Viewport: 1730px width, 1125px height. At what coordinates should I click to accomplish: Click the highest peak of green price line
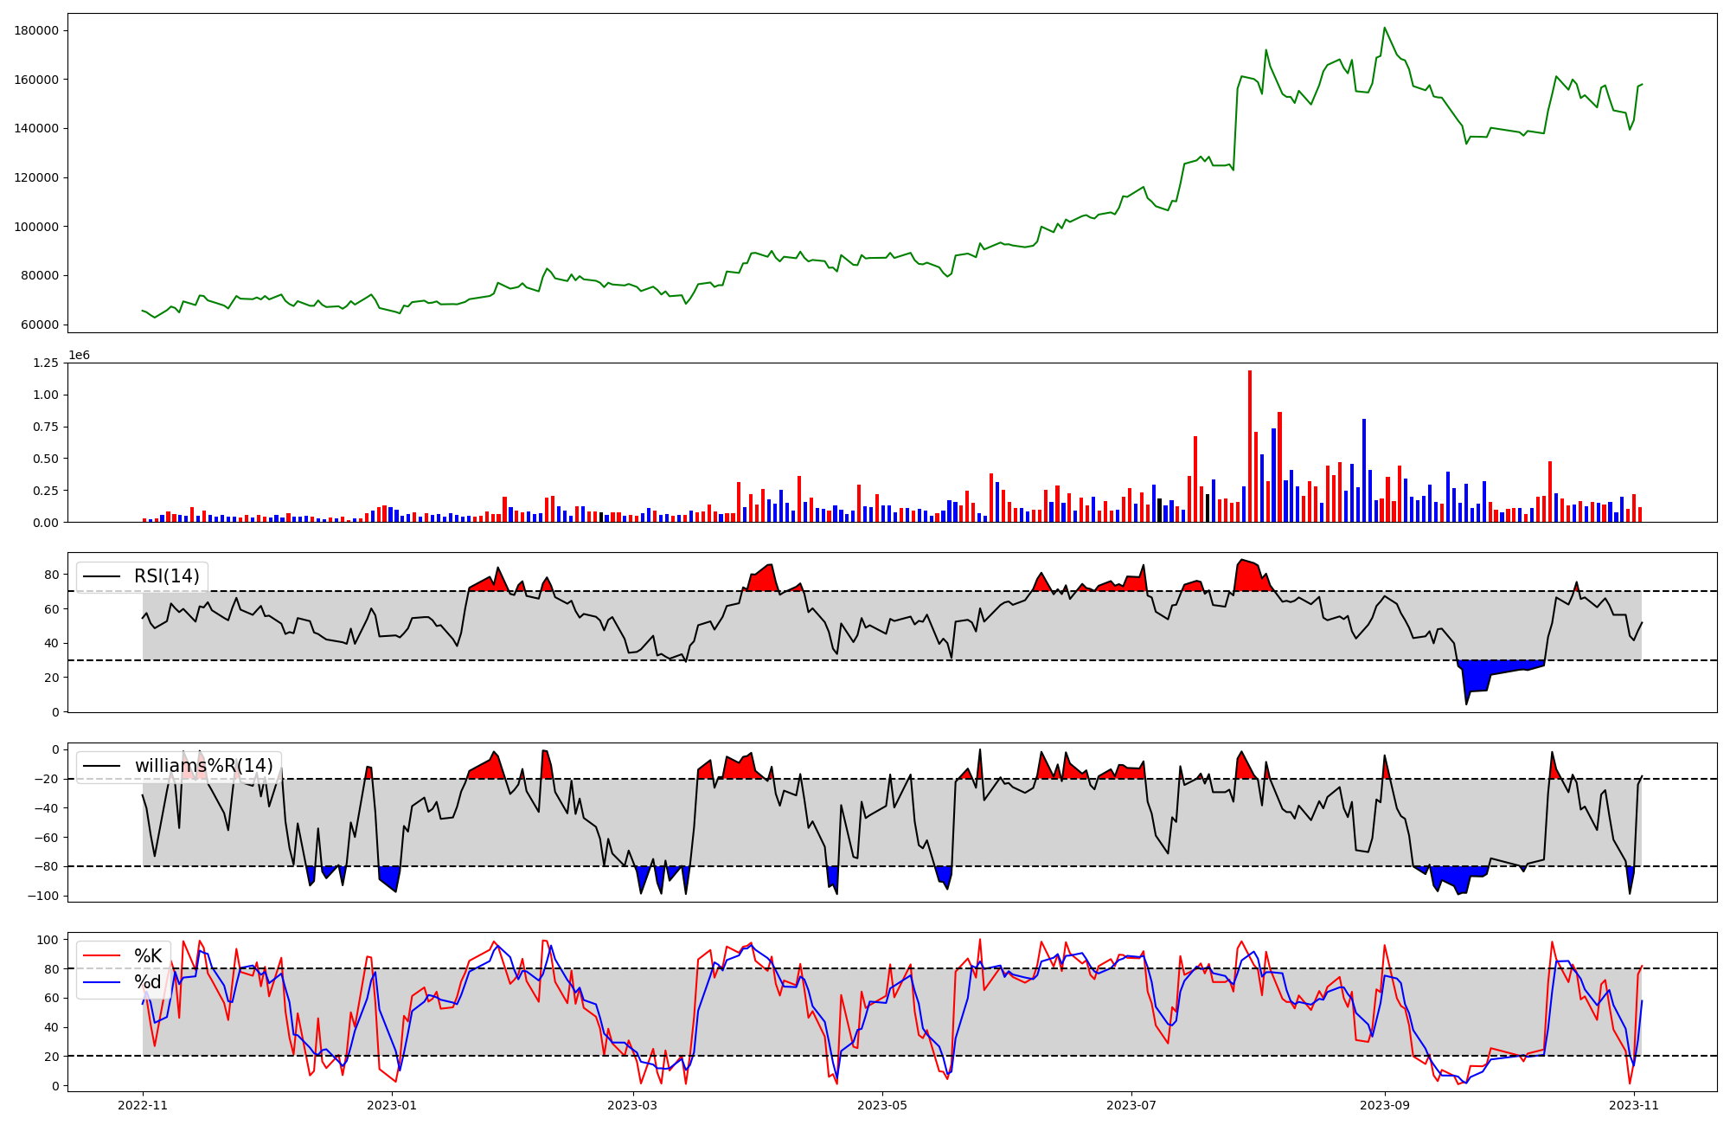click(x=1384, y=29)
